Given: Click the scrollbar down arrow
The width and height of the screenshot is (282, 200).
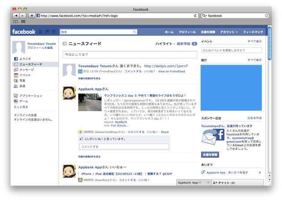Looking at the screenshot, I should pos(269,179).
